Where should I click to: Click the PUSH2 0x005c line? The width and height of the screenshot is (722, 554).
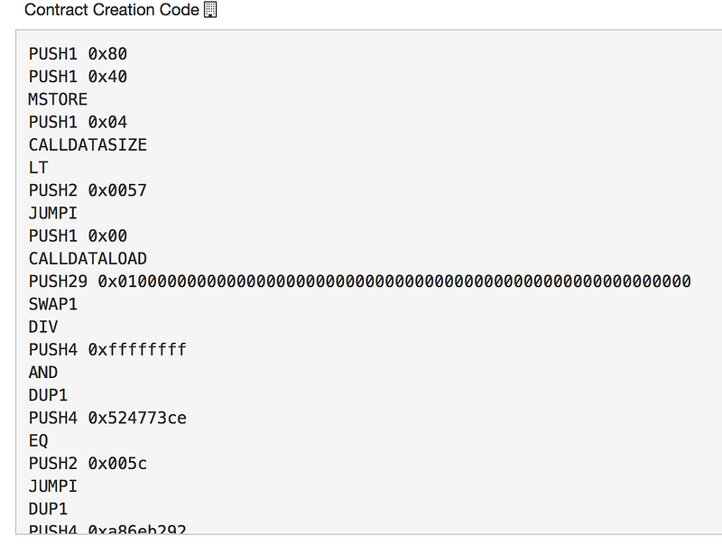(x=88, y=463)
